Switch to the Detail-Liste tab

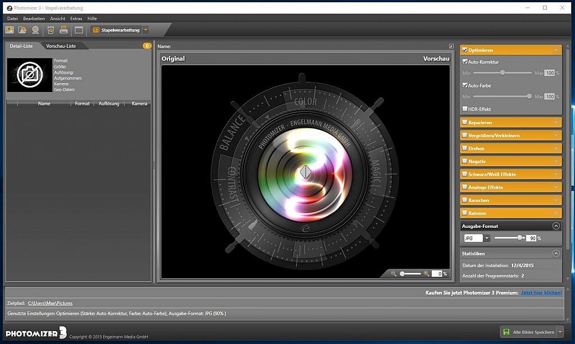pyautogui.click(x=21, y=46)
